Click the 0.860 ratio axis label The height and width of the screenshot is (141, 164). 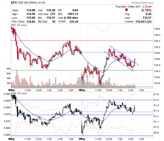[x=7, y=135]
